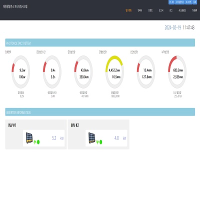Viewport: 200px width, 200px height.
Task: Click the 9.2kW over 100kW donut gauge
Action: click(21, 72)
